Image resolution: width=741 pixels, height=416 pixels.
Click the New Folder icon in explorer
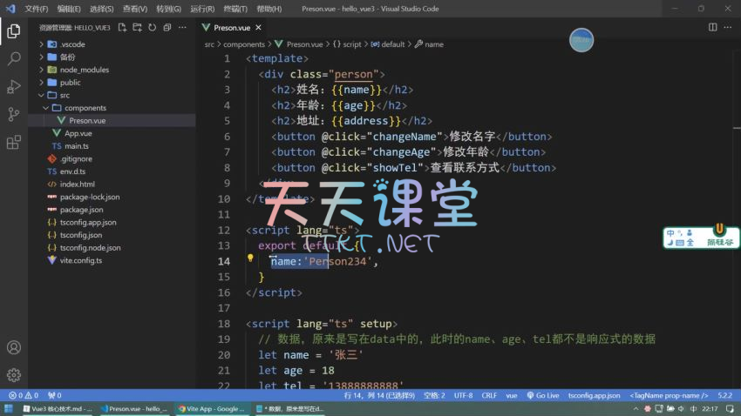click(137, 28)
